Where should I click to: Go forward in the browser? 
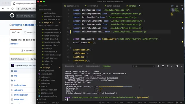click(x=8, y=9)
